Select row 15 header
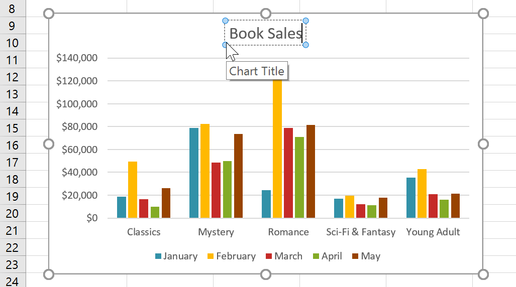 click(x=13, y=128)
